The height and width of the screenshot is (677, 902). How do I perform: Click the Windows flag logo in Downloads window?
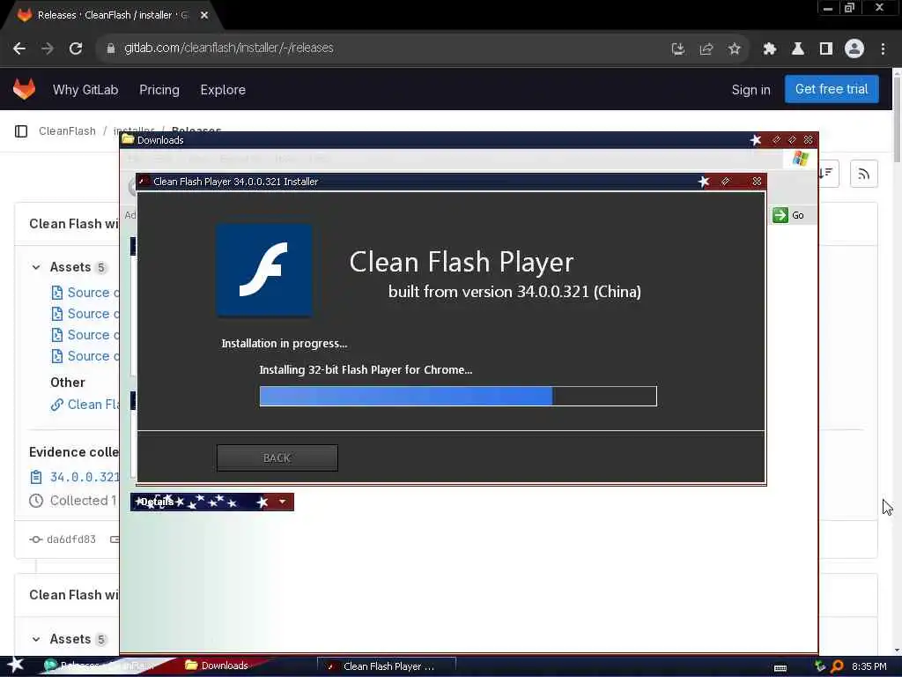click(x=800, y=159)
